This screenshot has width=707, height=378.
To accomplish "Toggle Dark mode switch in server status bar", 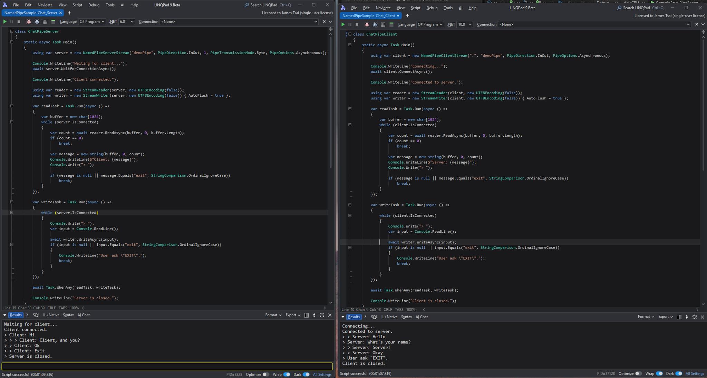I will [x=306, y=374].
